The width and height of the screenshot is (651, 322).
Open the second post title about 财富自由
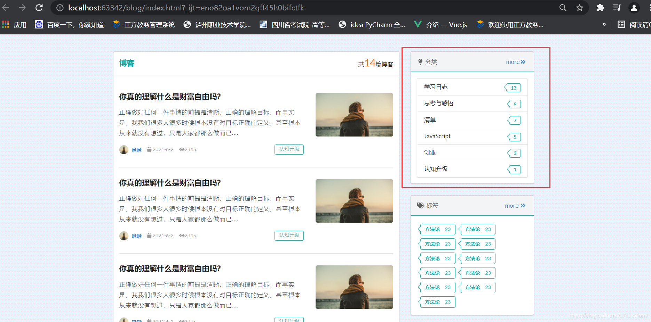[x=170, y=183]
